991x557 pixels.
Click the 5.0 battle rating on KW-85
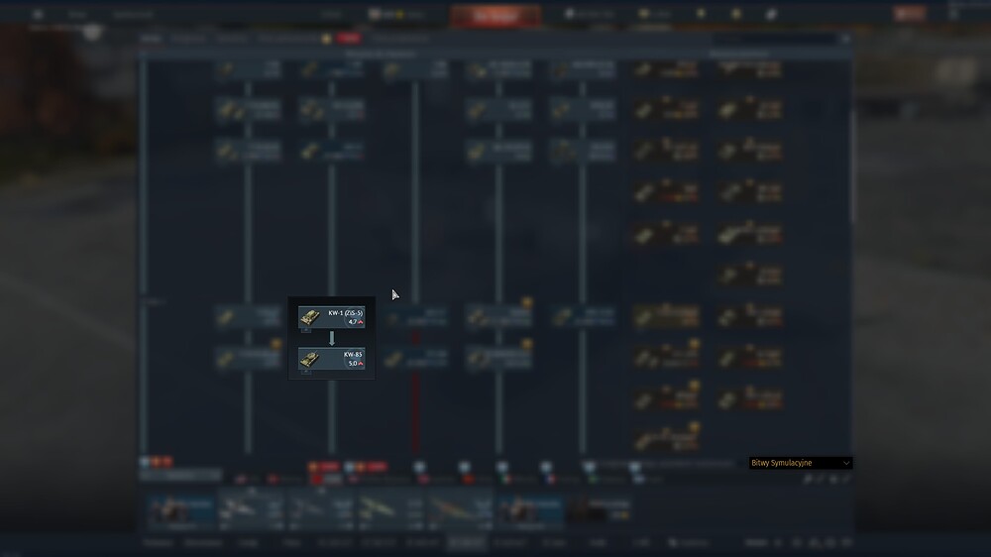click(x=353, y=364)
